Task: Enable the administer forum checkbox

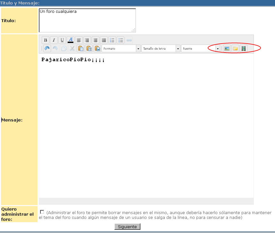Action: 42,212
